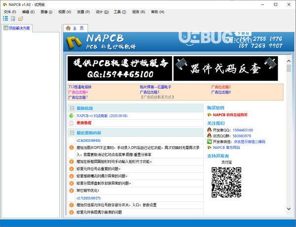Click 点击显示微信二维码 link
The height and width of the screenshot is (227, 296).
(x=249, y=142)
